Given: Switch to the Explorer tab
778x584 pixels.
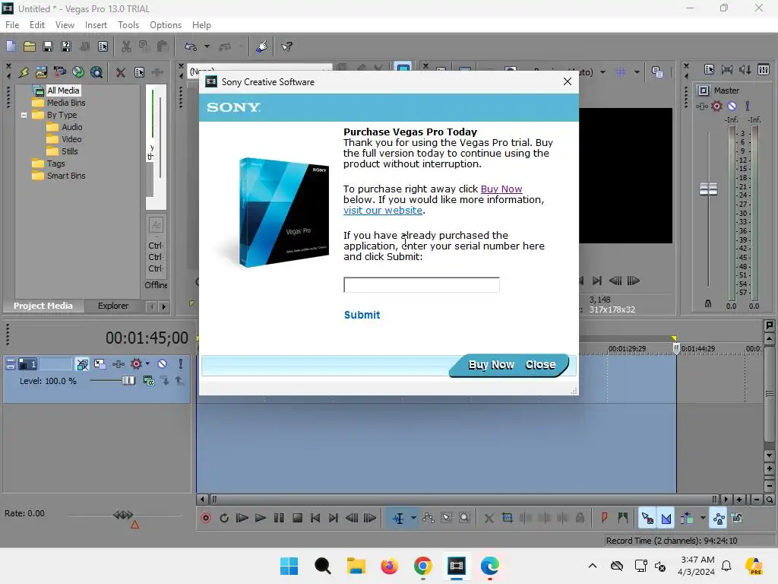Looking at the screenshot, I should (x=113, y=306).
